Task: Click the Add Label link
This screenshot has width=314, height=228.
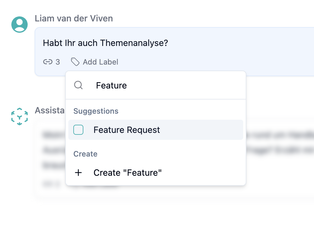Action: point(100,62)
